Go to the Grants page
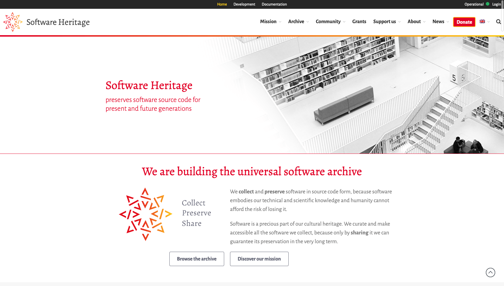Screen dimensions: 504x286 click(359, 22)
